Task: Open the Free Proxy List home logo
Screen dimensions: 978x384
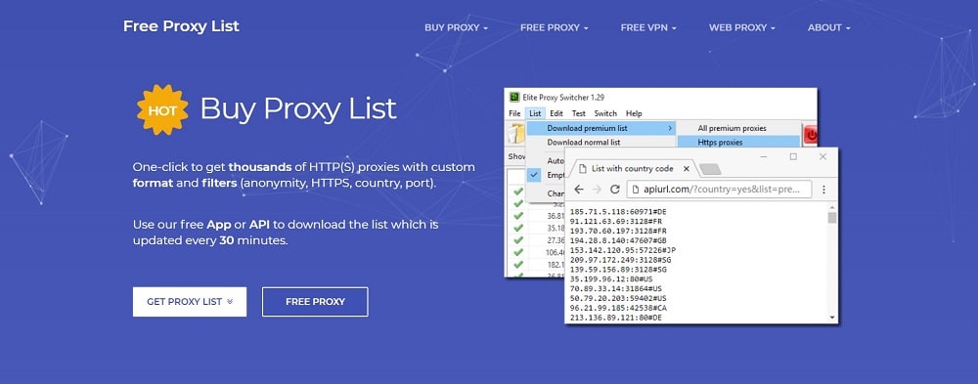Action: [181, 26]
